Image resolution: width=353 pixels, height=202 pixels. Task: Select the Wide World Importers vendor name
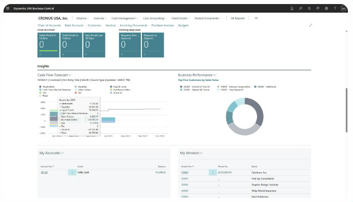pyautogui.click(x=264, y=191)
